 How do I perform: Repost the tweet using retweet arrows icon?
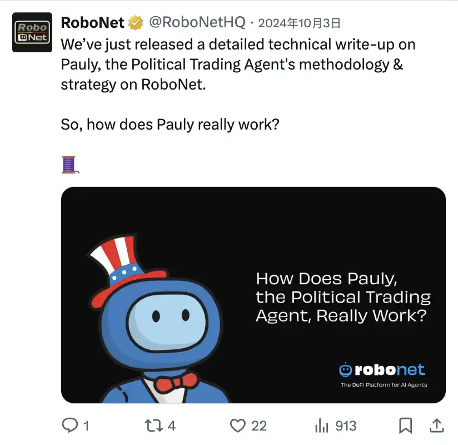tap(152, 426)
